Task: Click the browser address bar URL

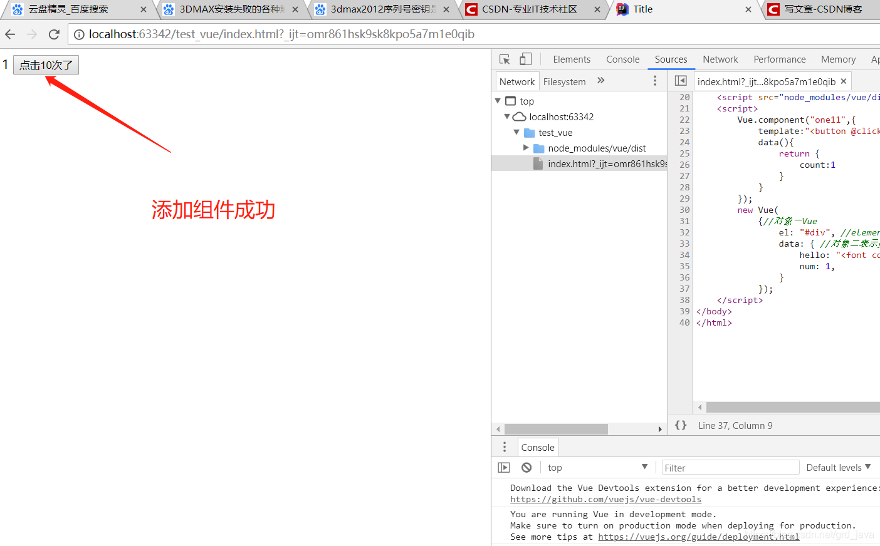Action: pyautogui.click(x=281, y=34)
